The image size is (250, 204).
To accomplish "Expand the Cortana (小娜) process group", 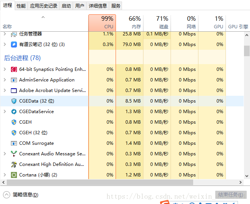I will (x=5, y=175).
